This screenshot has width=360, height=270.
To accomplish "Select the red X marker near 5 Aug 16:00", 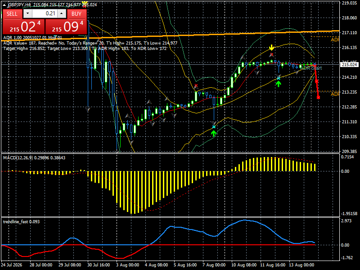I will click(196, 86).
